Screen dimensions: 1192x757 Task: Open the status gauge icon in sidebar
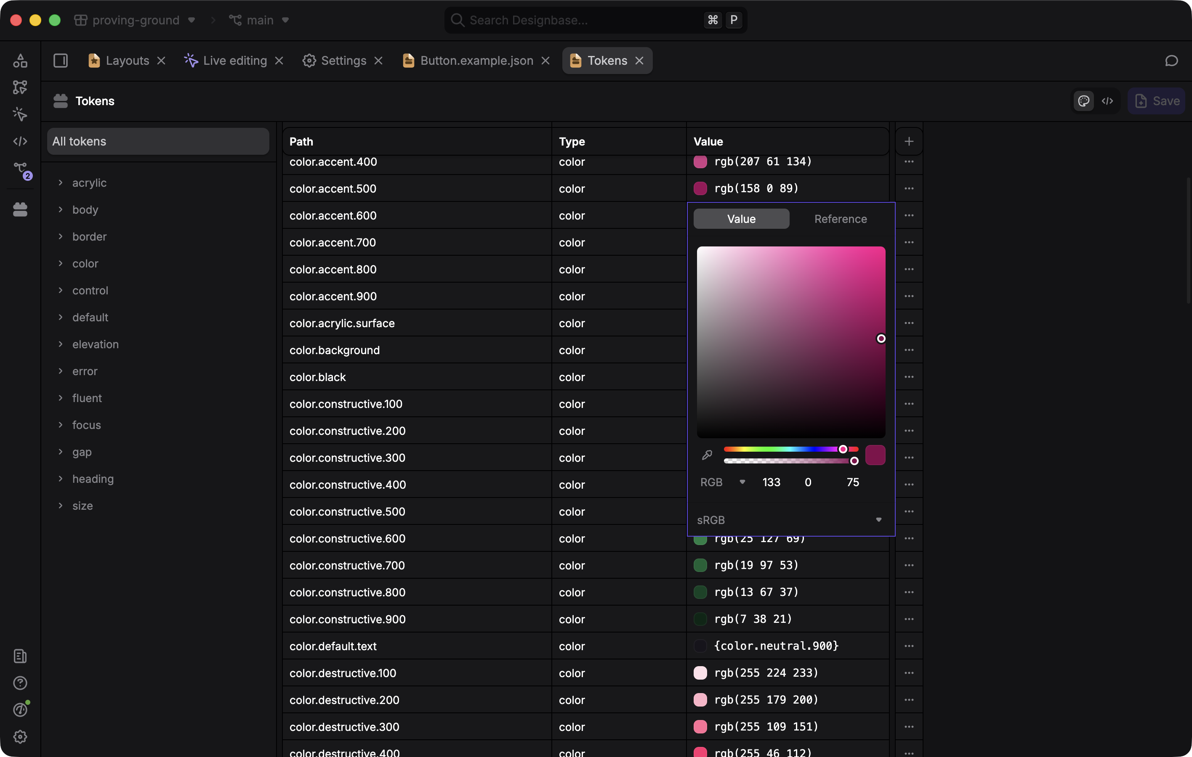click(20, 709)
